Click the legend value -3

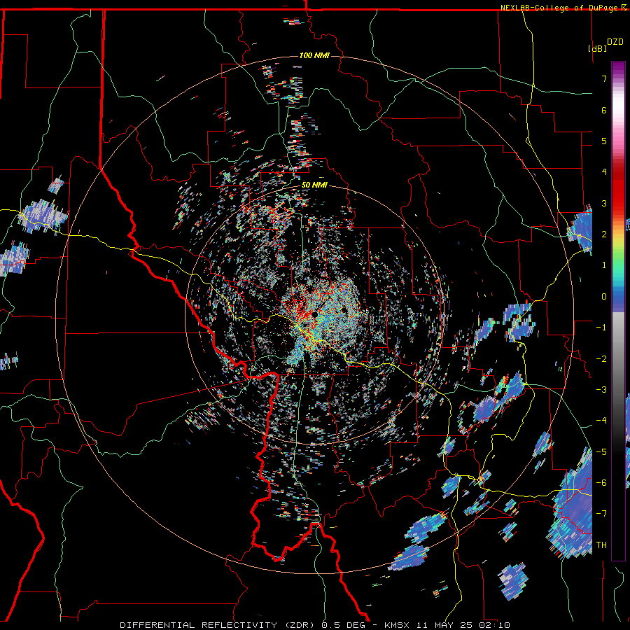click(x=601, y=390)
